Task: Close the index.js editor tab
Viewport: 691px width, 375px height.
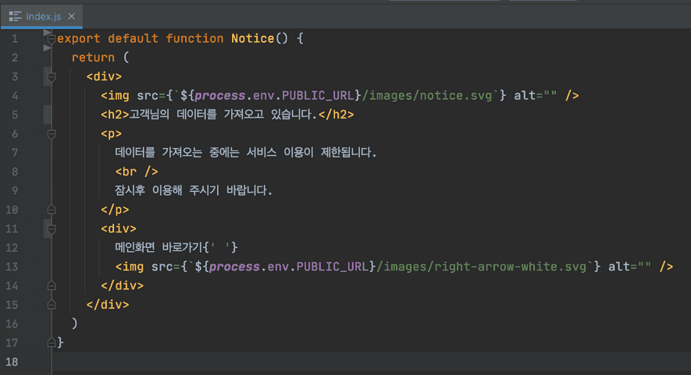Action: (72, 16)
